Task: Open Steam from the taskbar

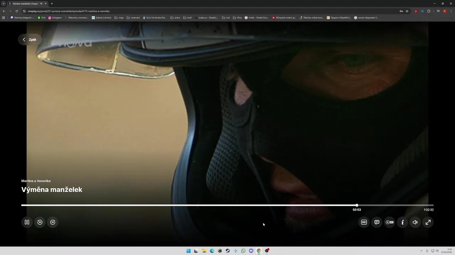Action: (x=227, y=251)
